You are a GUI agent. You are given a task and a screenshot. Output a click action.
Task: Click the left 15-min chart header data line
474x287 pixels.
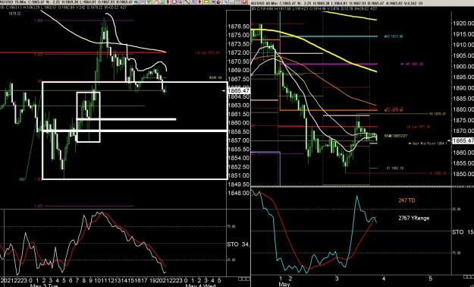pos(64,8)
